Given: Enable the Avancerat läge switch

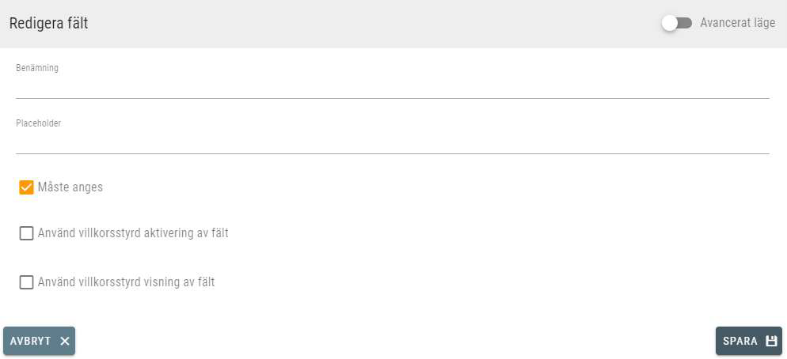Looking at the screenshot, I should (677, 23).
